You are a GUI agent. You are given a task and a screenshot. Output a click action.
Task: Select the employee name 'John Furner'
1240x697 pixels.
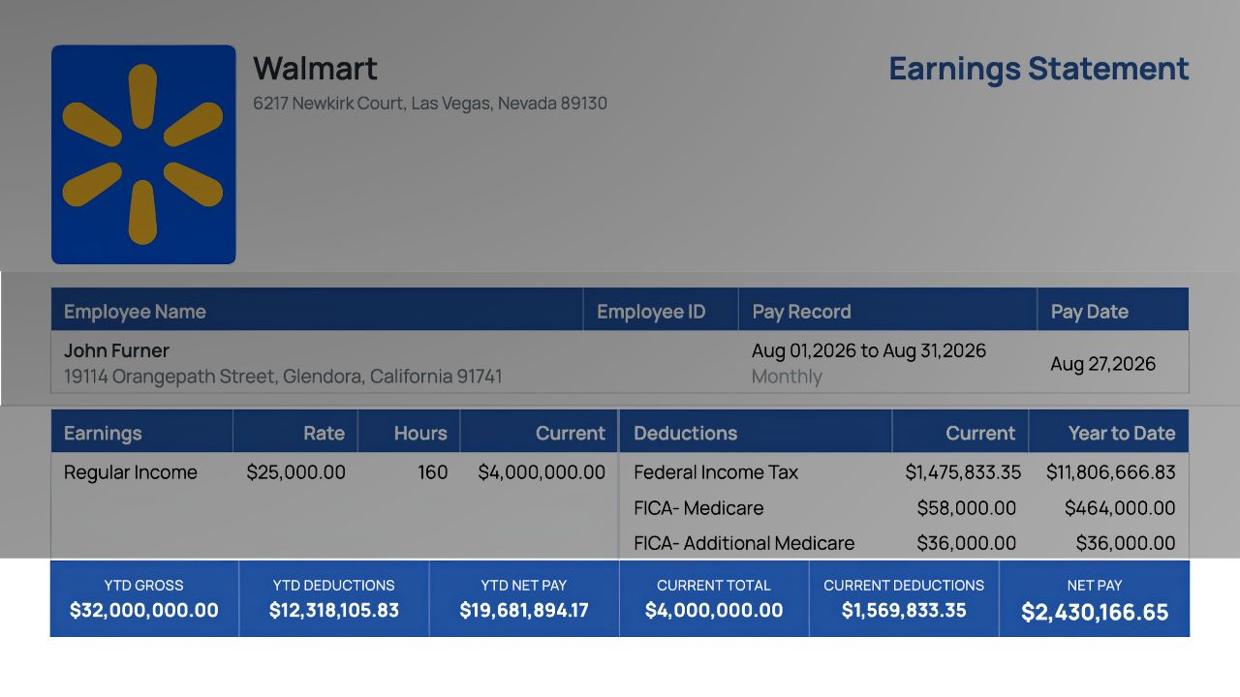click(116, 350)
